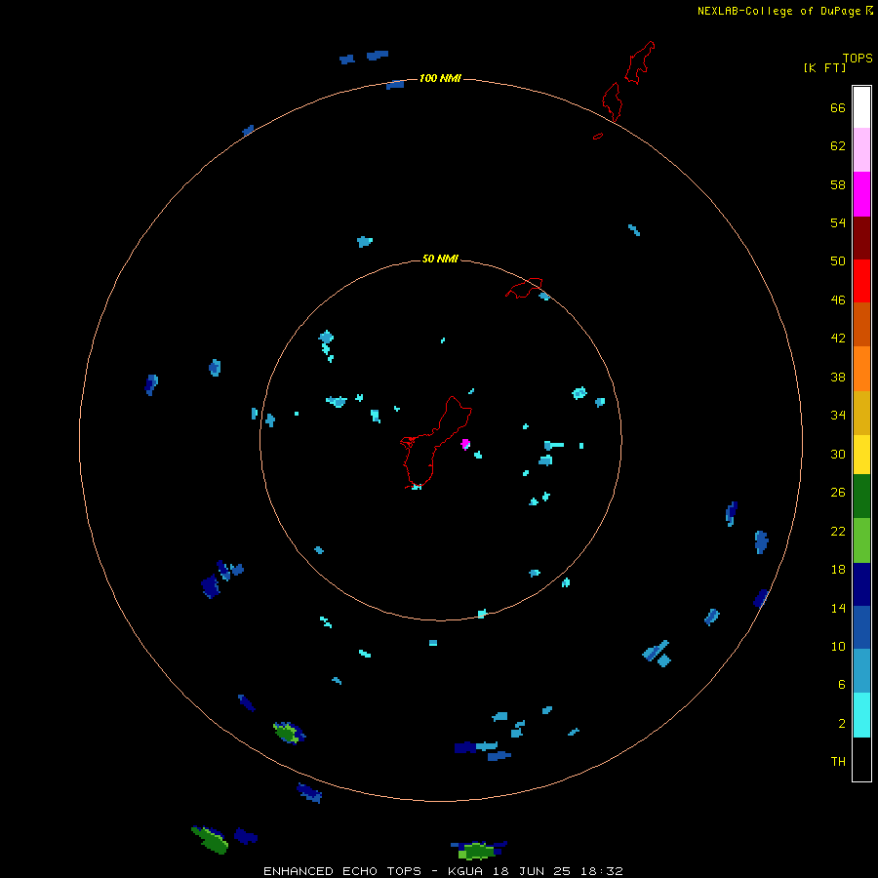Click the white swatch in the tops legend
Screen dimensions: 878x878
(x=861, y=107)
